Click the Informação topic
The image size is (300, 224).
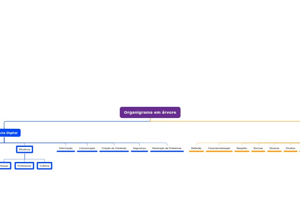pos(66,149)
